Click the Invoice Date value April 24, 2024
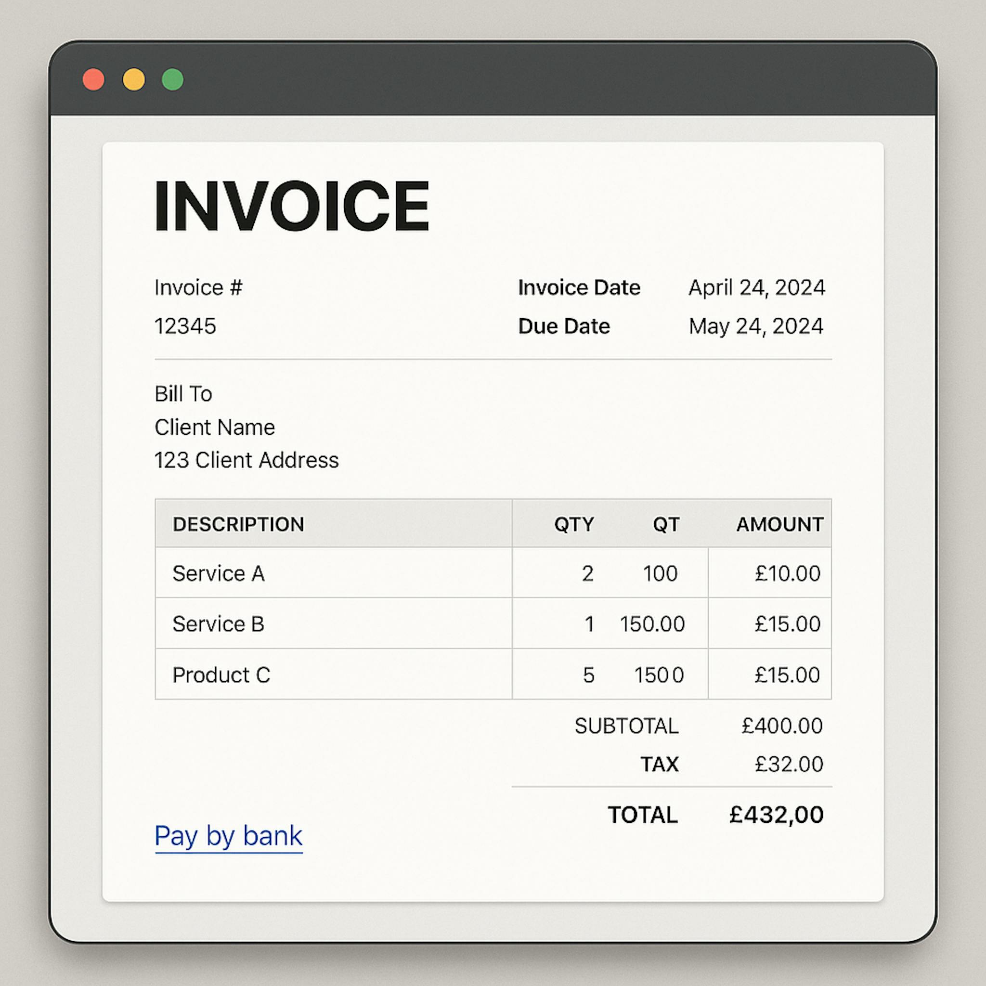 click(x=756, y=287)
